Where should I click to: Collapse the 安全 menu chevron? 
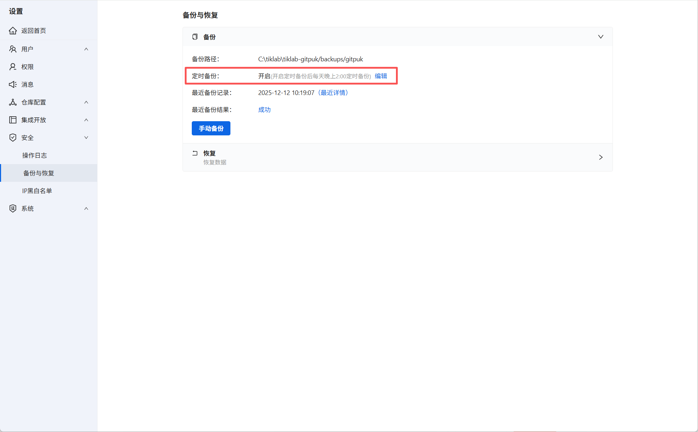[x=86, y=138]
